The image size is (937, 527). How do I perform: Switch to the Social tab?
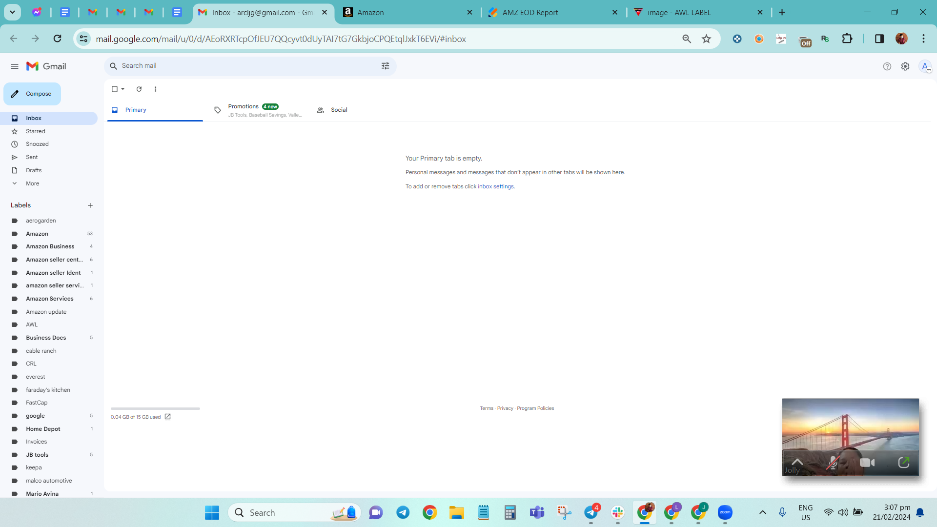pos(360,110)
